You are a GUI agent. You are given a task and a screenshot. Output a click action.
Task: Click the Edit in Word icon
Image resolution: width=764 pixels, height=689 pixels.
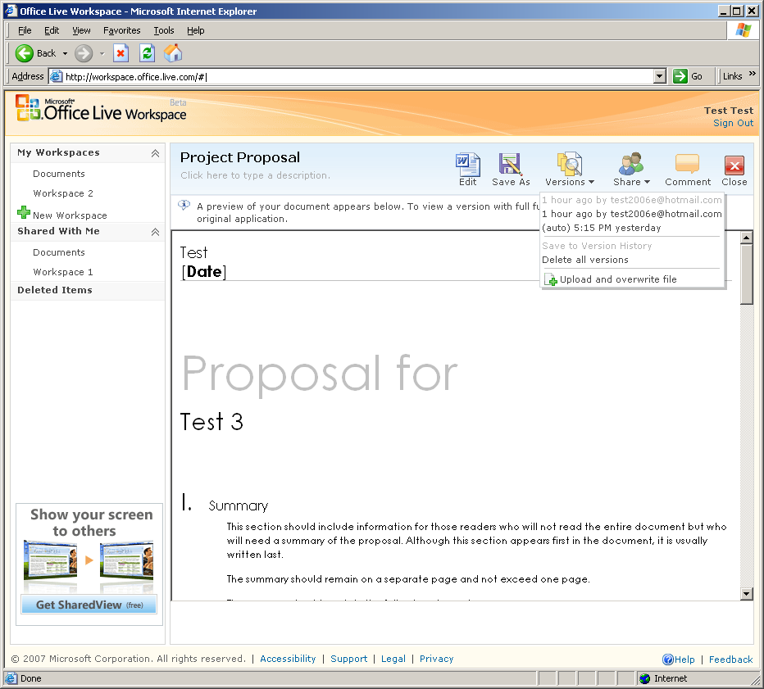[x=468, y=165]
